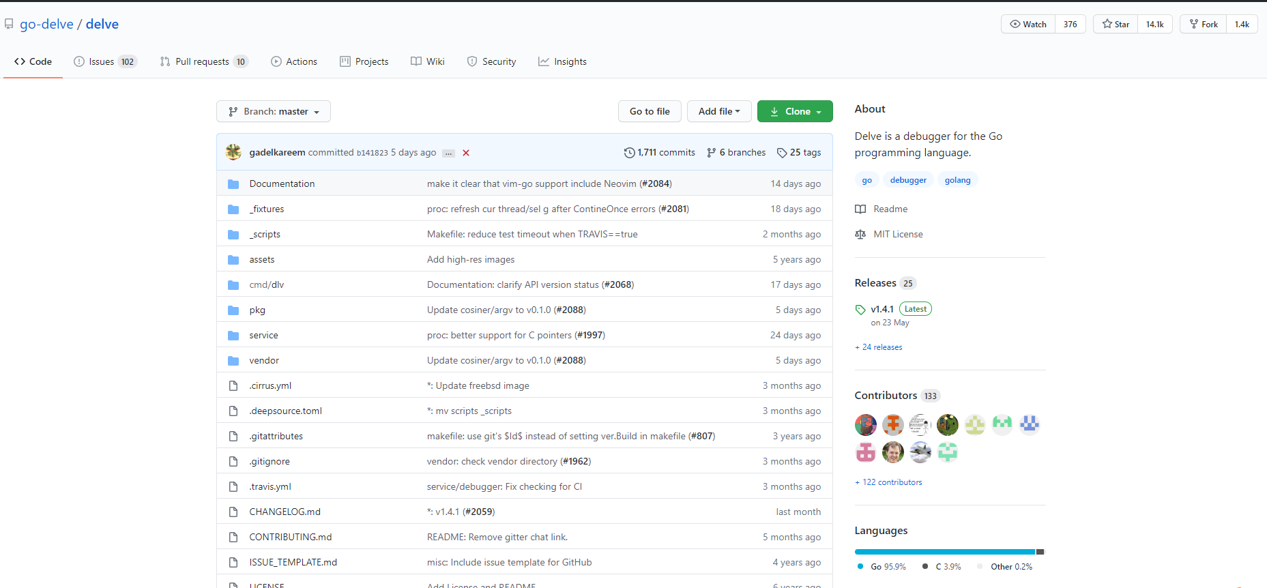Open the Insights tab

tap(562, 61)
